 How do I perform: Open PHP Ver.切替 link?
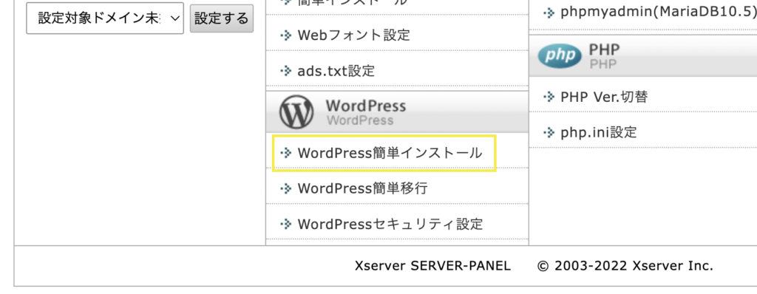[604, 97]
